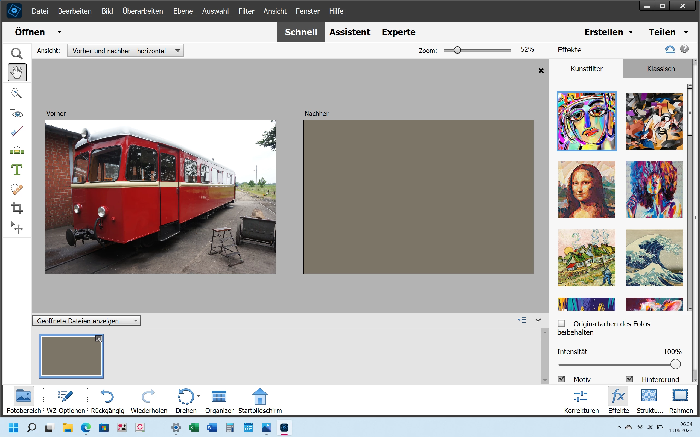700x437 pixels.
Task: Select the Whiten Teeth tool
Action: [x=17, y=132]
